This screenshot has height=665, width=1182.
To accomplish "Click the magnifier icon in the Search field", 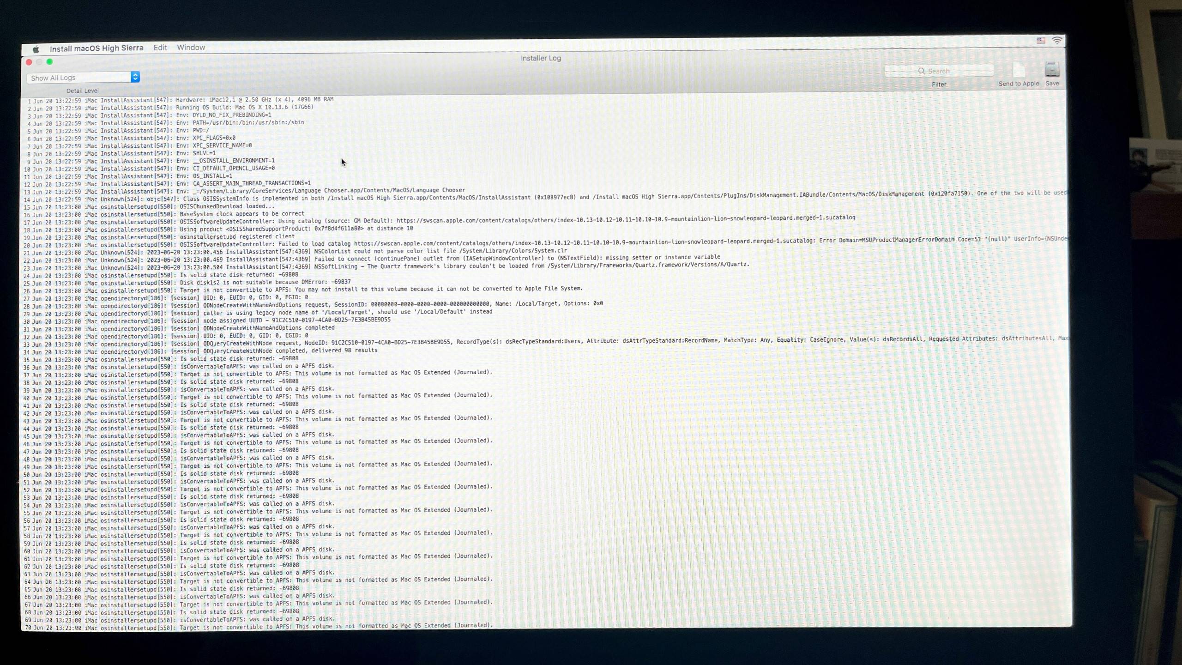I will click(921, 71).
